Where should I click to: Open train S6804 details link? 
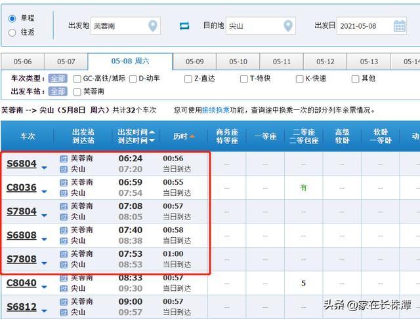(22, 164)
